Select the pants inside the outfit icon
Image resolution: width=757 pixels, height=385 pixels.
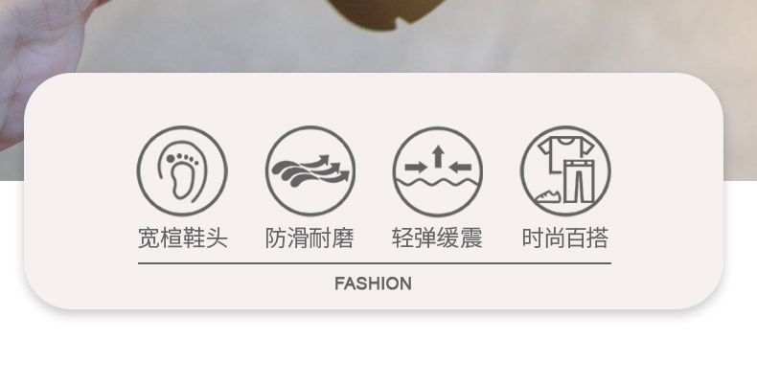pyautogui.click(x=578, y=181)
